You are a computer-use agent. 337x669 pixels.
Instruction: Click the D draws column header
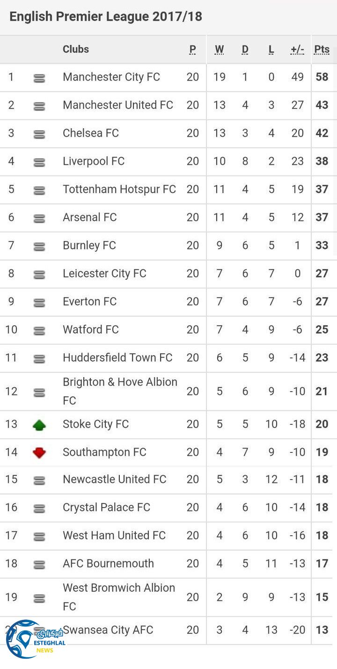pos(245,50)
